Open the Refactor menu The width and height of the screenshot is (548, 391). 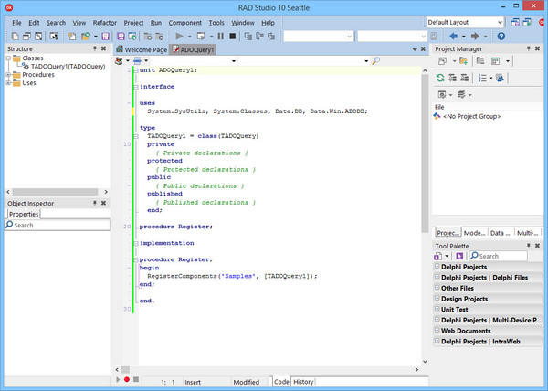click(x=103, y=22)
